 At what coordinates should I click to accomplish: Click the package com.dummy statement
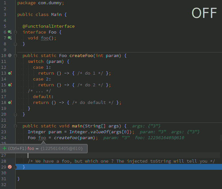pyautogui.click(x=41, y=3)
